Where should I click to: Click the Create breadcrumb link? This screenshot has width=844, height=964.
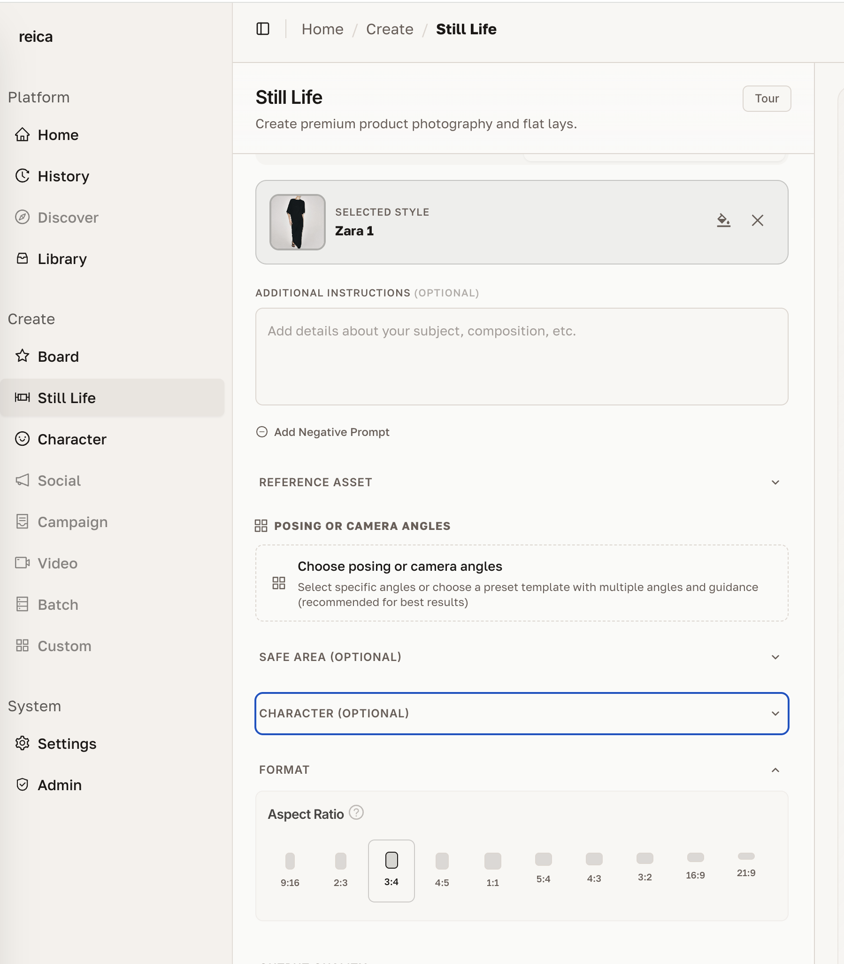390,29
